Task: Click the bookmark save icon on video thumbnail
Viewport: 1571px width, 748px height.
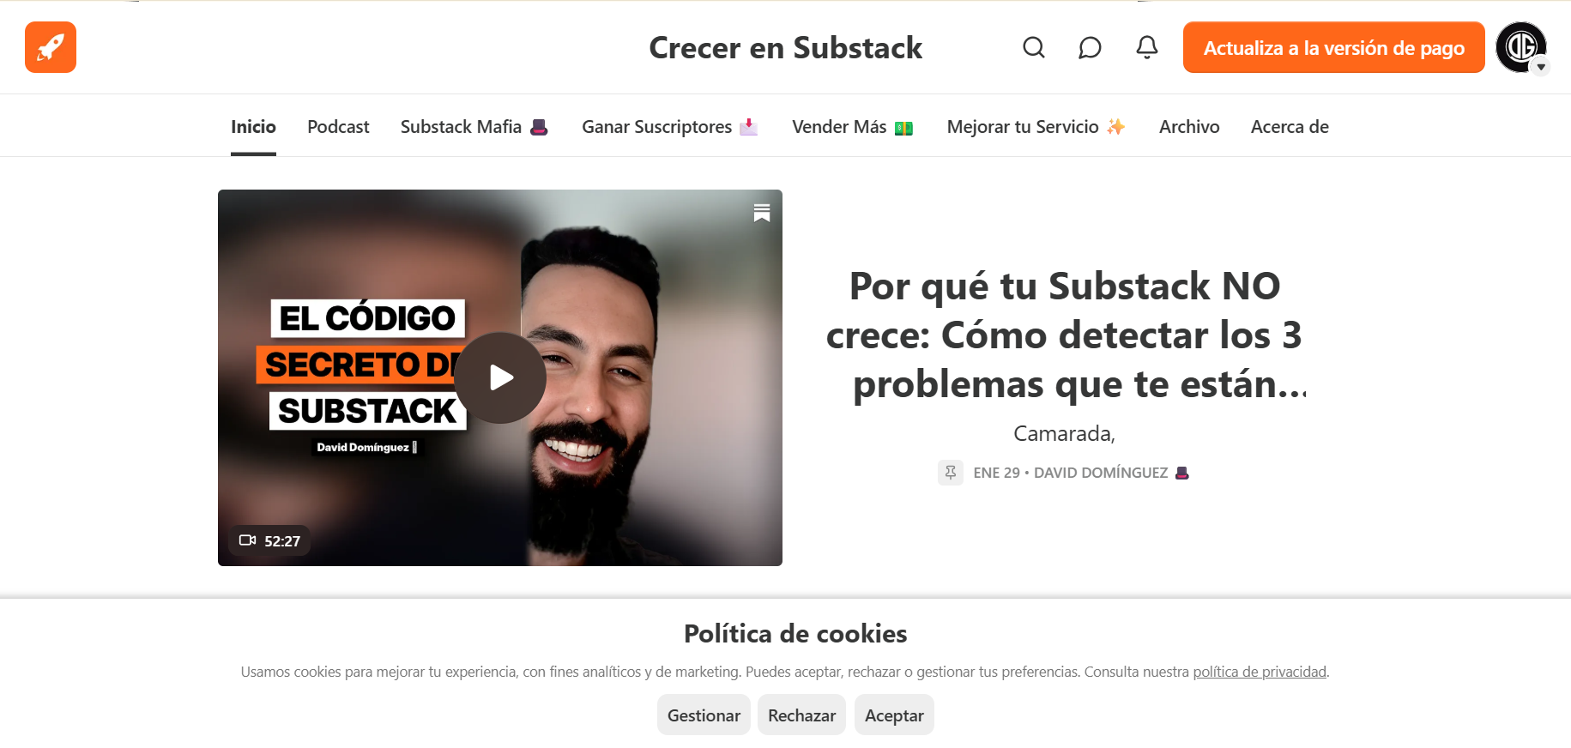Action: point(762,213)
